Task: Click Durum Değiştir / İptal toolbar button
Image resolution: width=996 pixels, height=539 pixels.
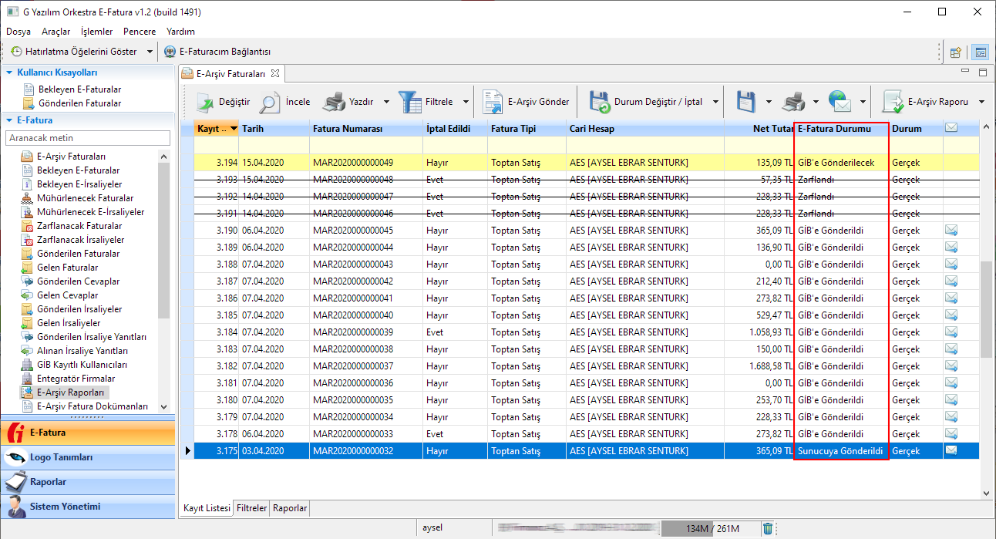Action: click(x=646, y=102)
